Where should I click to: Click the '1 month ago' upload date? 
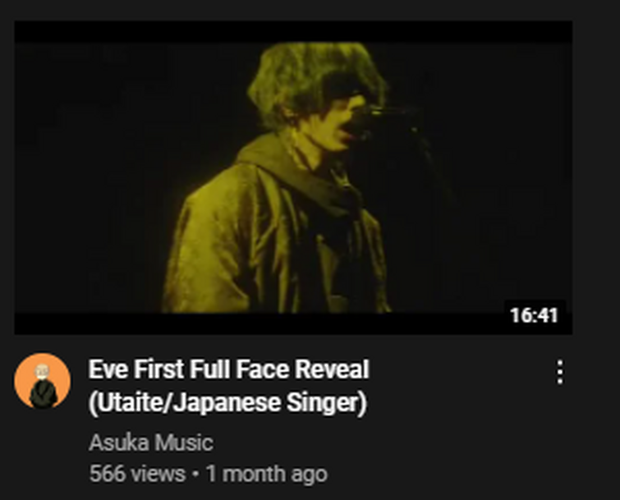tap(267, 474)
